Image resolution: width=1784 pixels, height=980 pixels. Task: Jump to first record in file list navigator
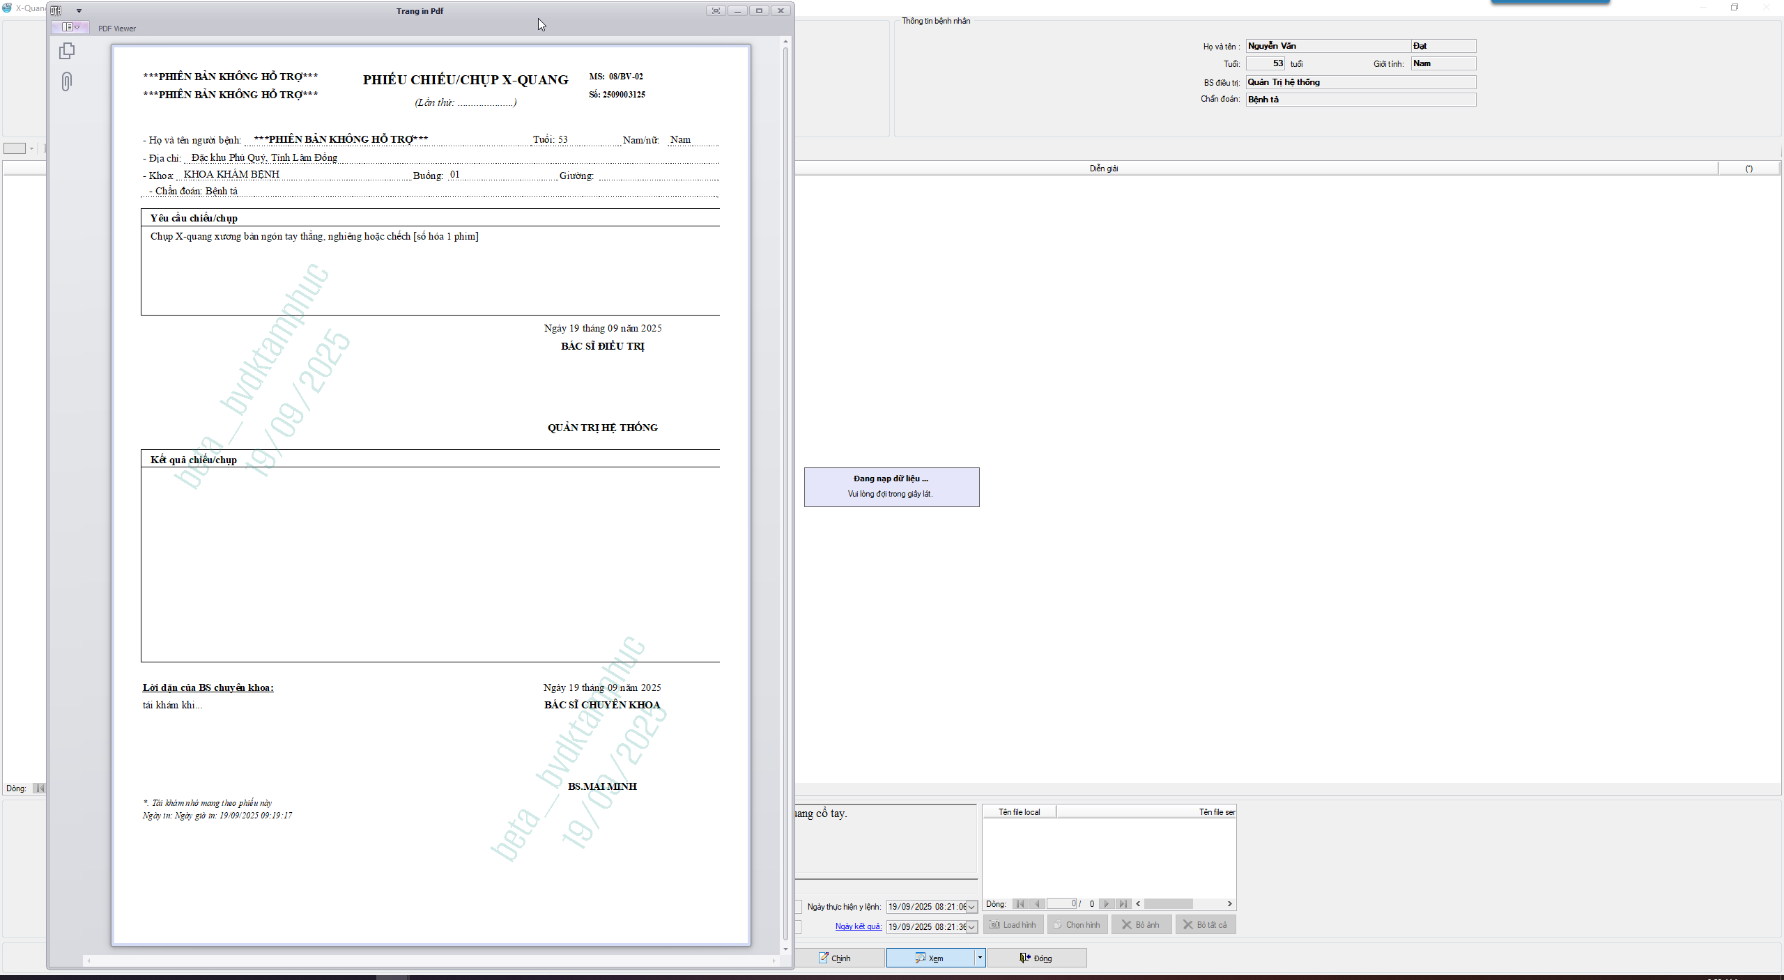pos(1020,903)
